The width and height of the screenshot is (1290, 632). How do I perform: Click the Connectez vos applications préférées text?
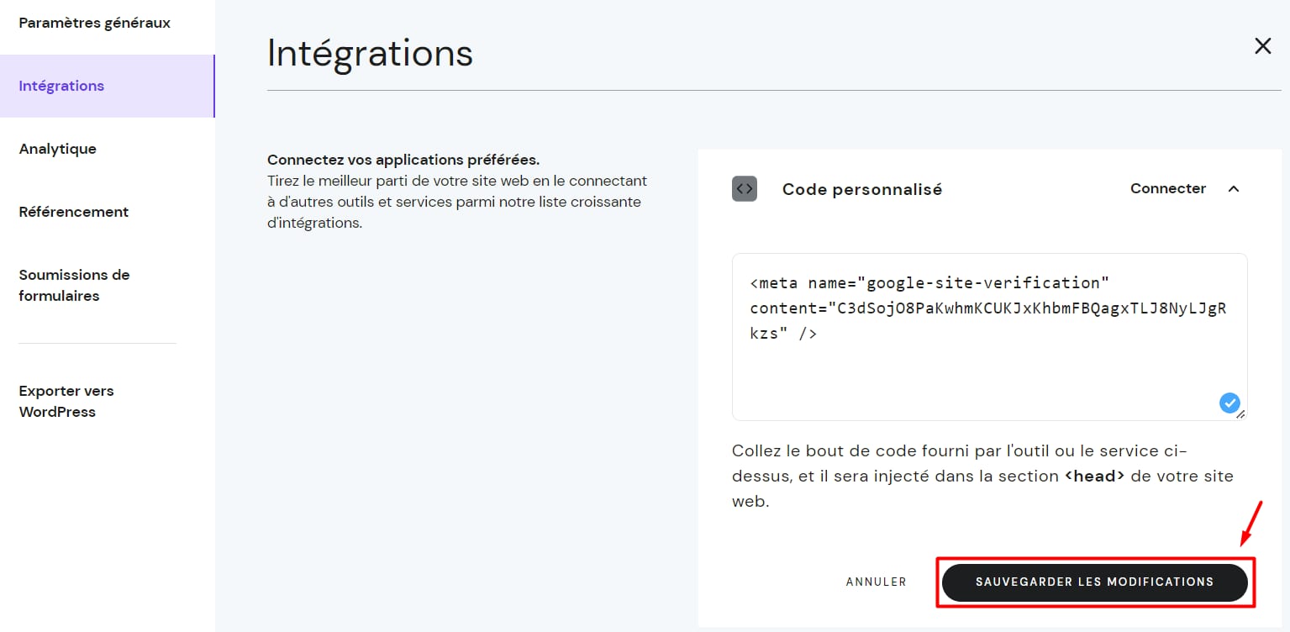(403, 160)
